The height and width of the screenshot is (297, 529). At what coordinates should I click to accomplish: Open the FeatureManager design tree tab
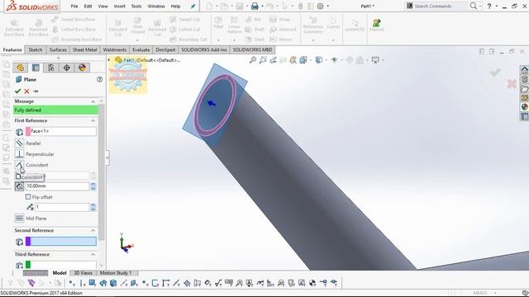click(x=20, y=68)
